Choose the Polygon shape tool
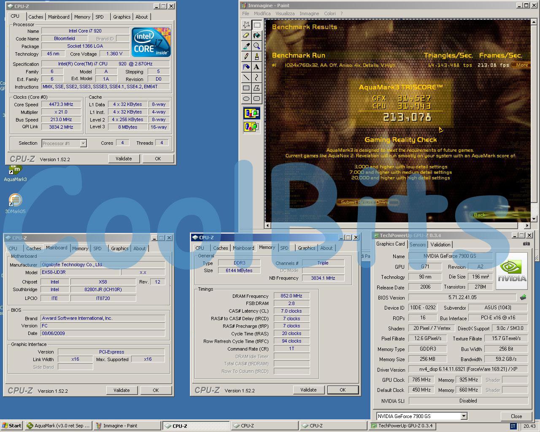Viewport: 540px width, 432px height. pos(256,88)
